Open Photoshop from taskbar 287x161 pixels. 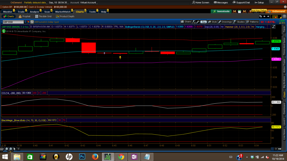click(x=82, y=157)
